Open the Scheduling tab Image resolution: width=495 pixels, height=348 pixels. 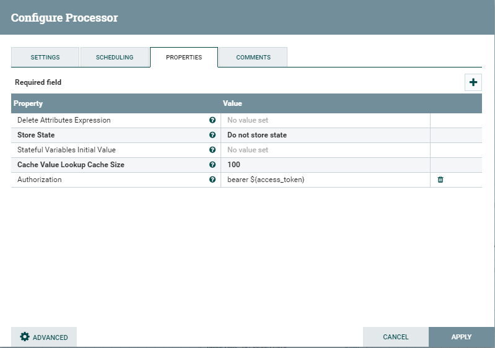[x=115, y=57]
